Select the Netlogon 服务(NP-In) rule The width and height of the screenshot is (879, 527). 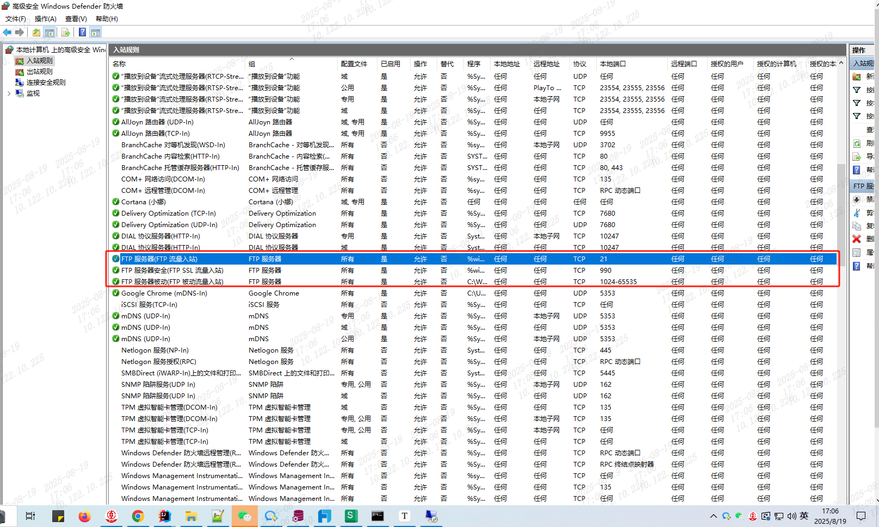472,350
